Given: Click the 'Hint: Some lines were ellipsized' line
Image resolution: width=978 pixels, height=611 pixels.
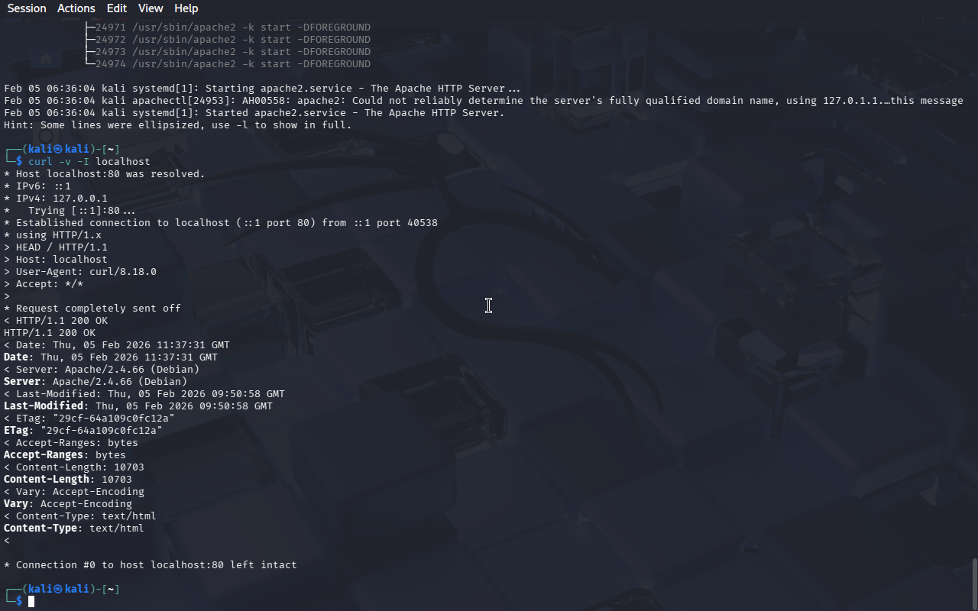Looking at the screenshot, I should pos(178,125).
